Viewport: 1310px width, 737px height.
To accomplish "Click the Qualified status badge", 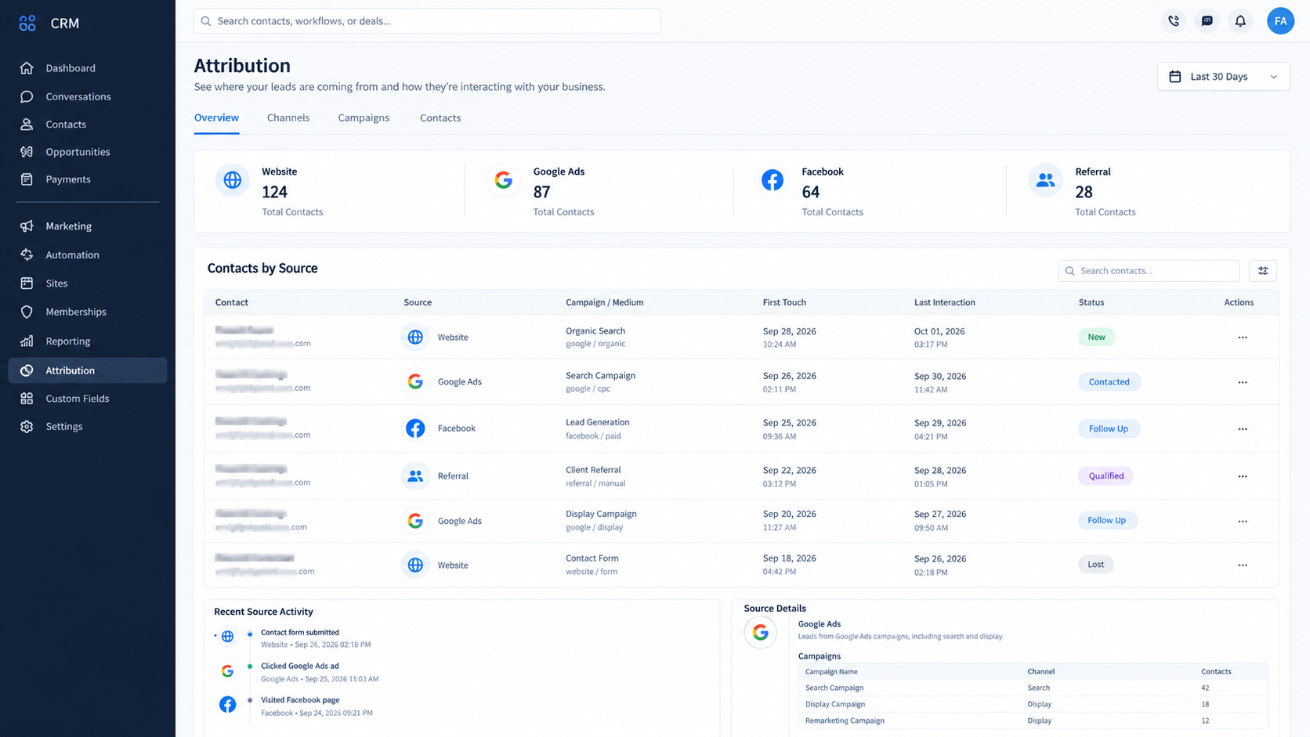I will pyautogui.click(x=1106, y=475).
